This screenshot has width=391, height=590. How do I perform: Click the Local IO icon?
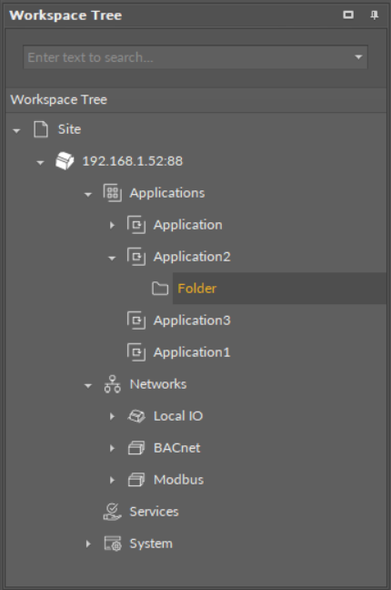tap(136, 416)
